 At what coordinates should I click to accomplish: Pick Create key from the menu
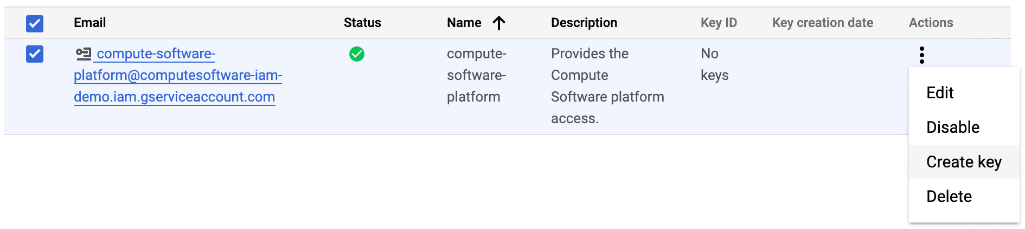[x=964, y=162]
